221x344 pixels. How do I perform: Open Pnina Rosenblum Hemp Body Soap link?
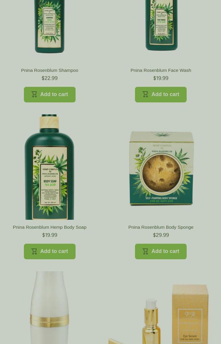click(50, 227)
